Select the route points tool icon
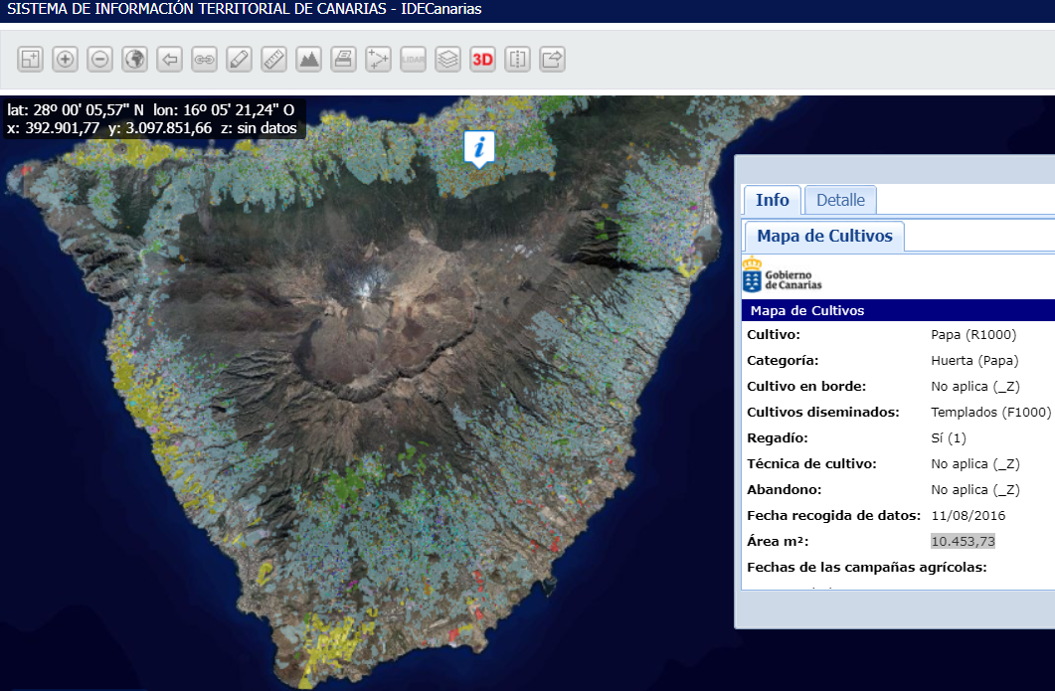1055x691 pixels. 378,60
